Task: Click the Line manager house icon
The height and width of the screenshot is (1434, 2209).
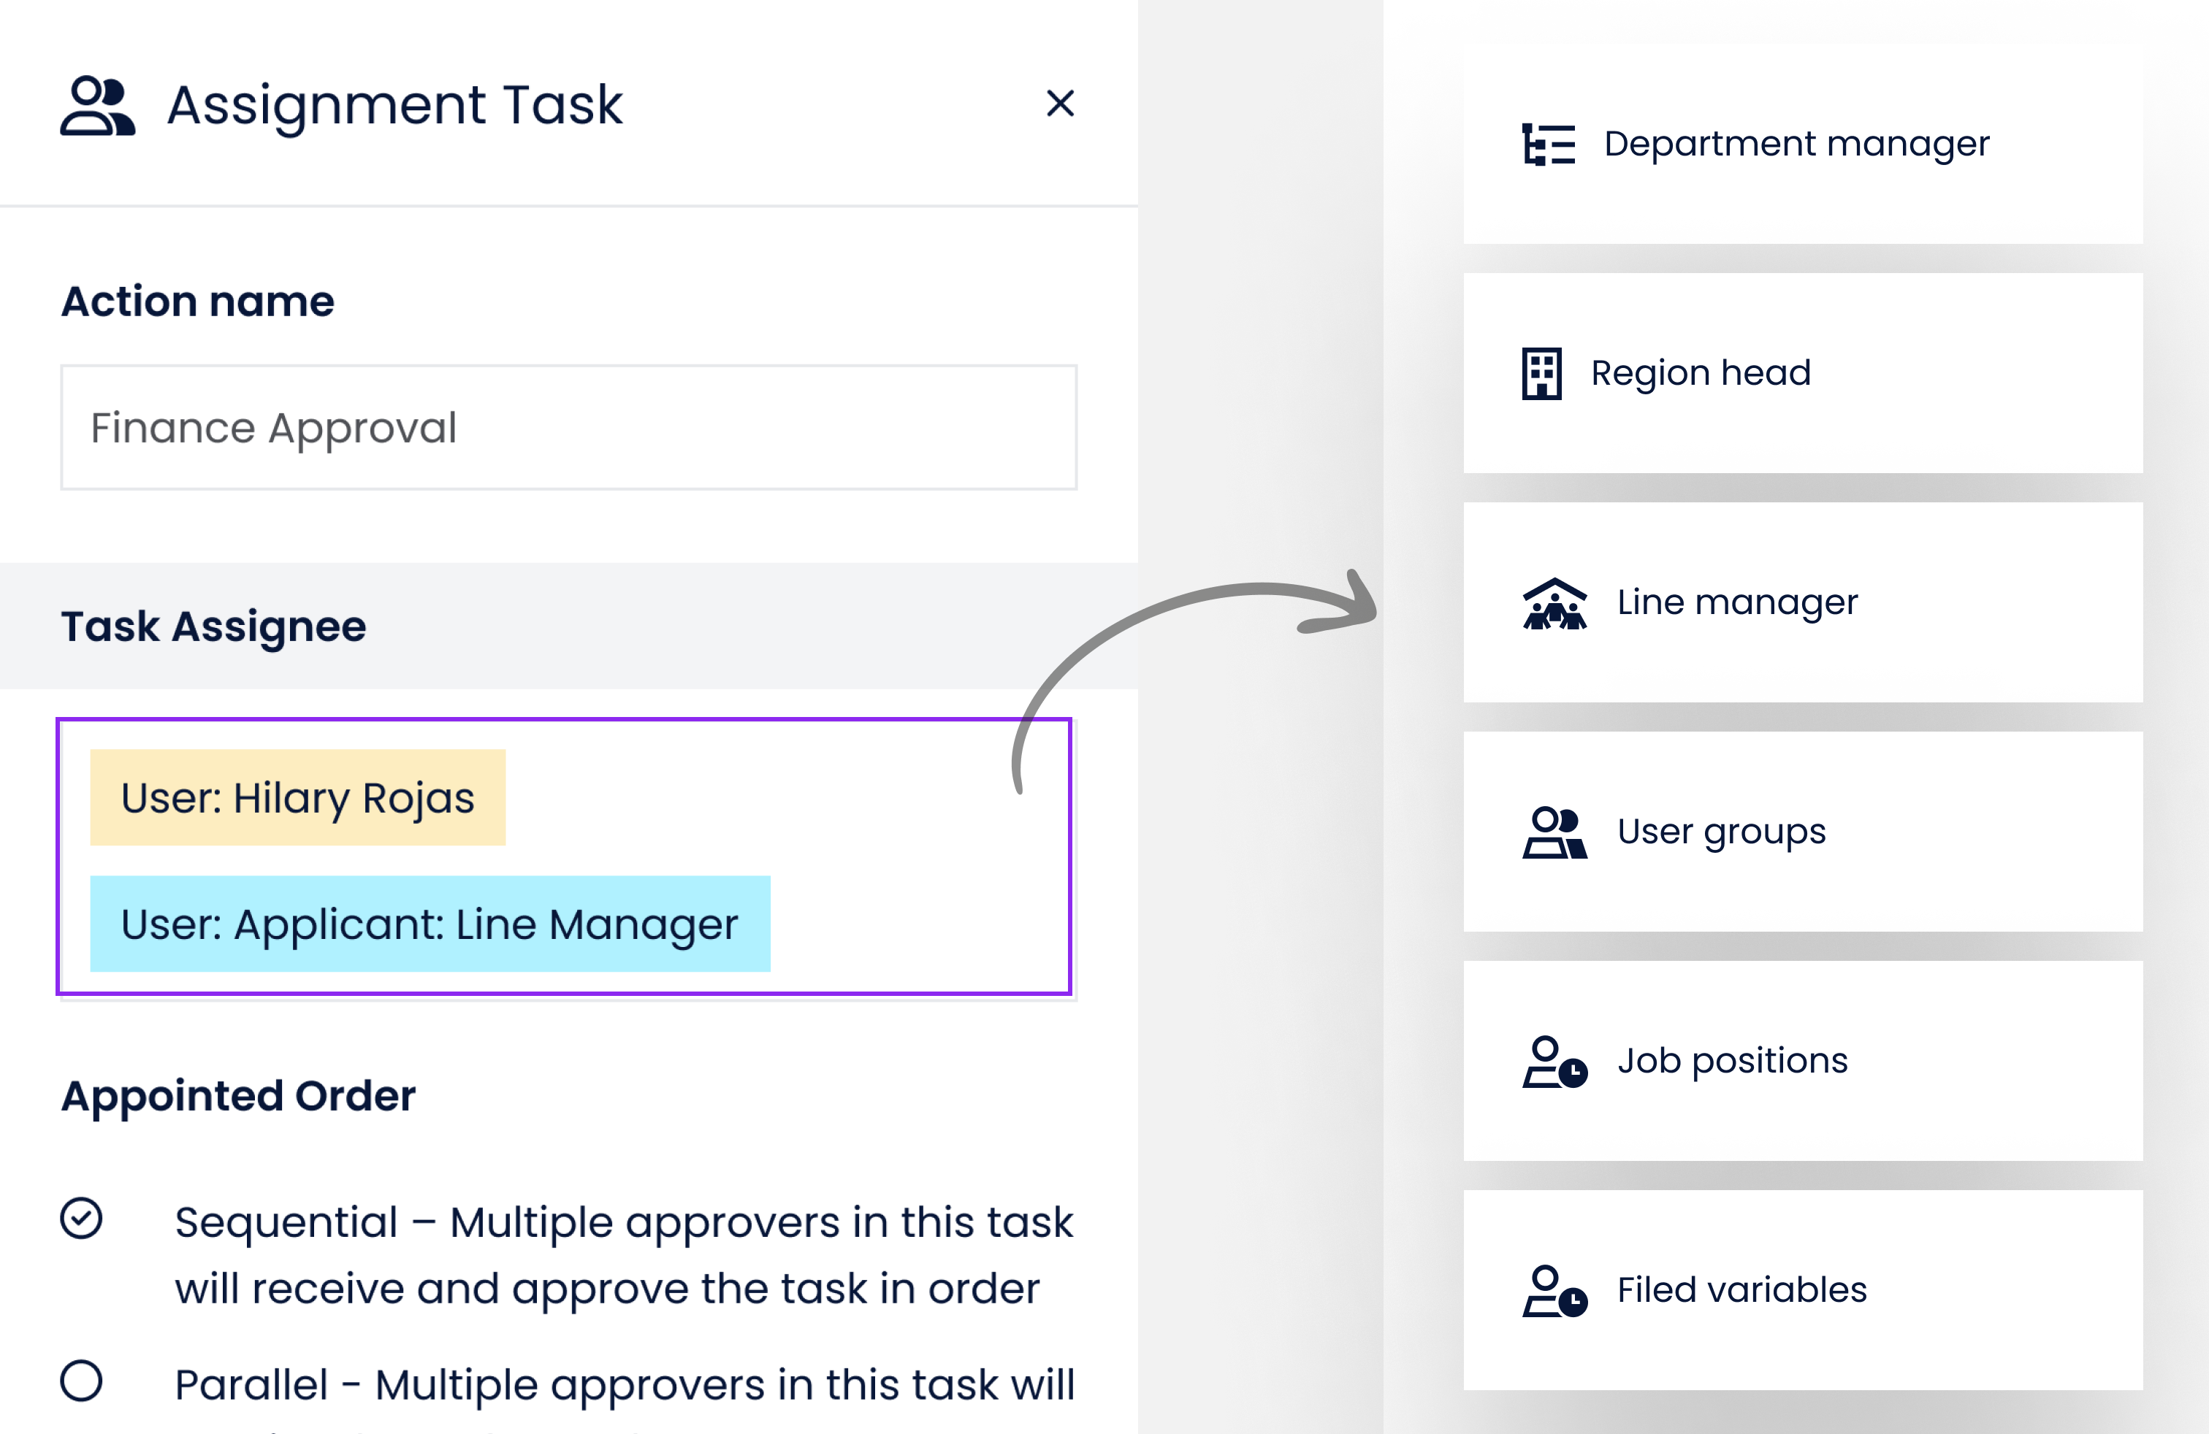Action: (x=1554, y=604)
